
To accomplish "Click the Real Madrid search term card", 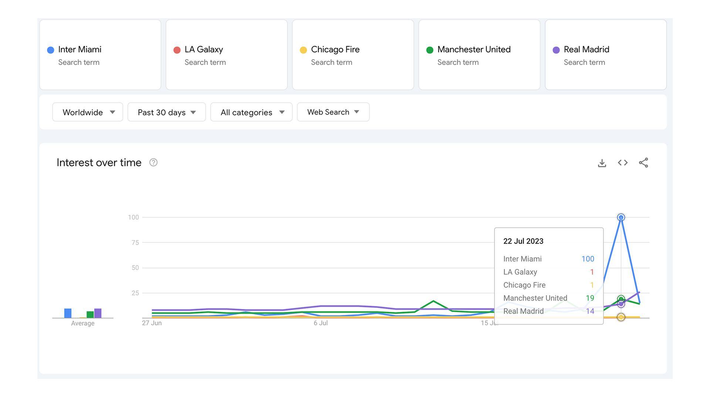I will click(x=605, y=55).
